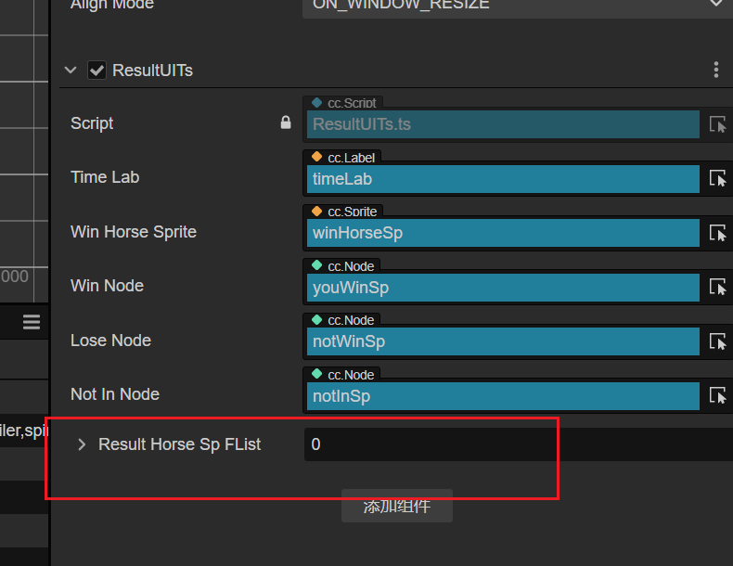This screenshot has height=566, width=733.
Task: Click the locate icon beside ResultUITs.ts
Action: (717, 124)
